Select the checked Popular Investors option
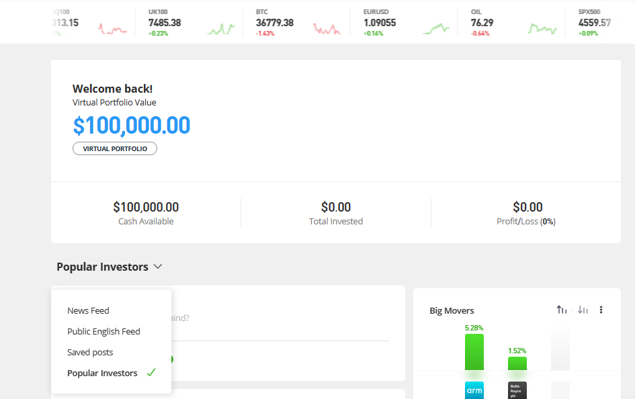This screenshot has width=635, height=399. (x=111, y=373)
